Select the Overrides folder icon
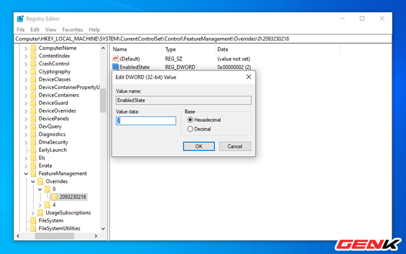 (x=41, y=181)
